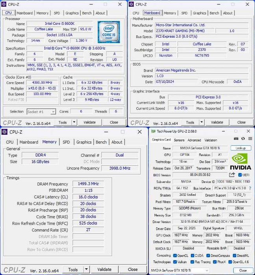Click GPU-Z title bar app icon

(x=153, y=131)
